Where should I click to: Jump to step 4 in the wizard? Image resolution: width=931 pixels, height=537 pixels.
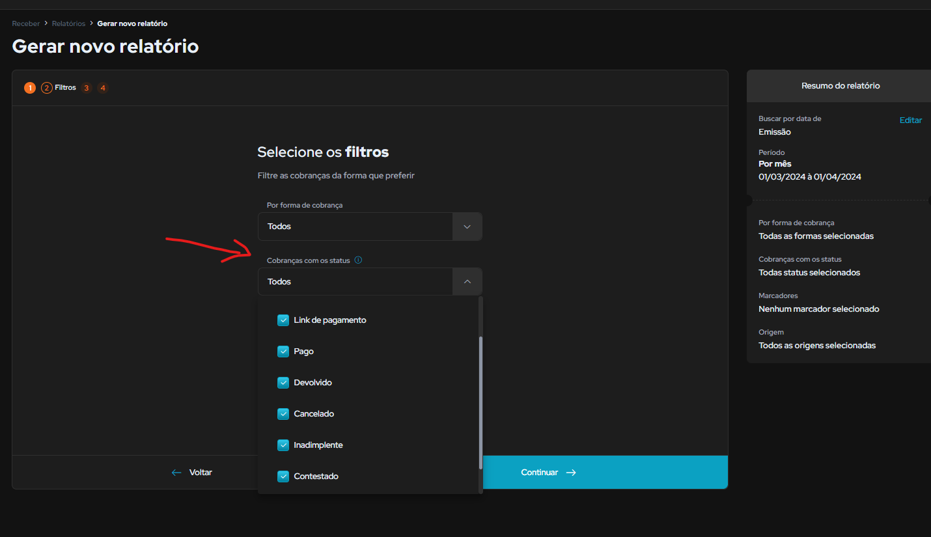point(103,88)
